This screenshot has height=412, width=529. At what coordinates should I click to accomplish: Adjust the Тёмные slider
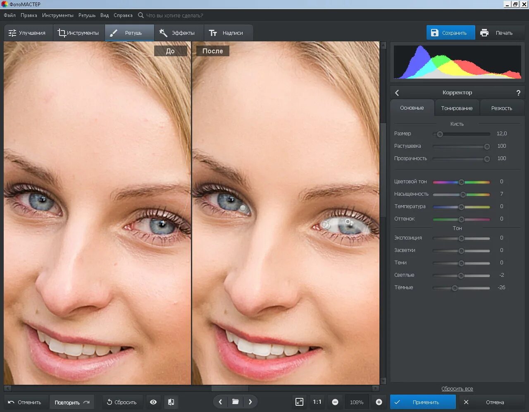coord(461,288)
